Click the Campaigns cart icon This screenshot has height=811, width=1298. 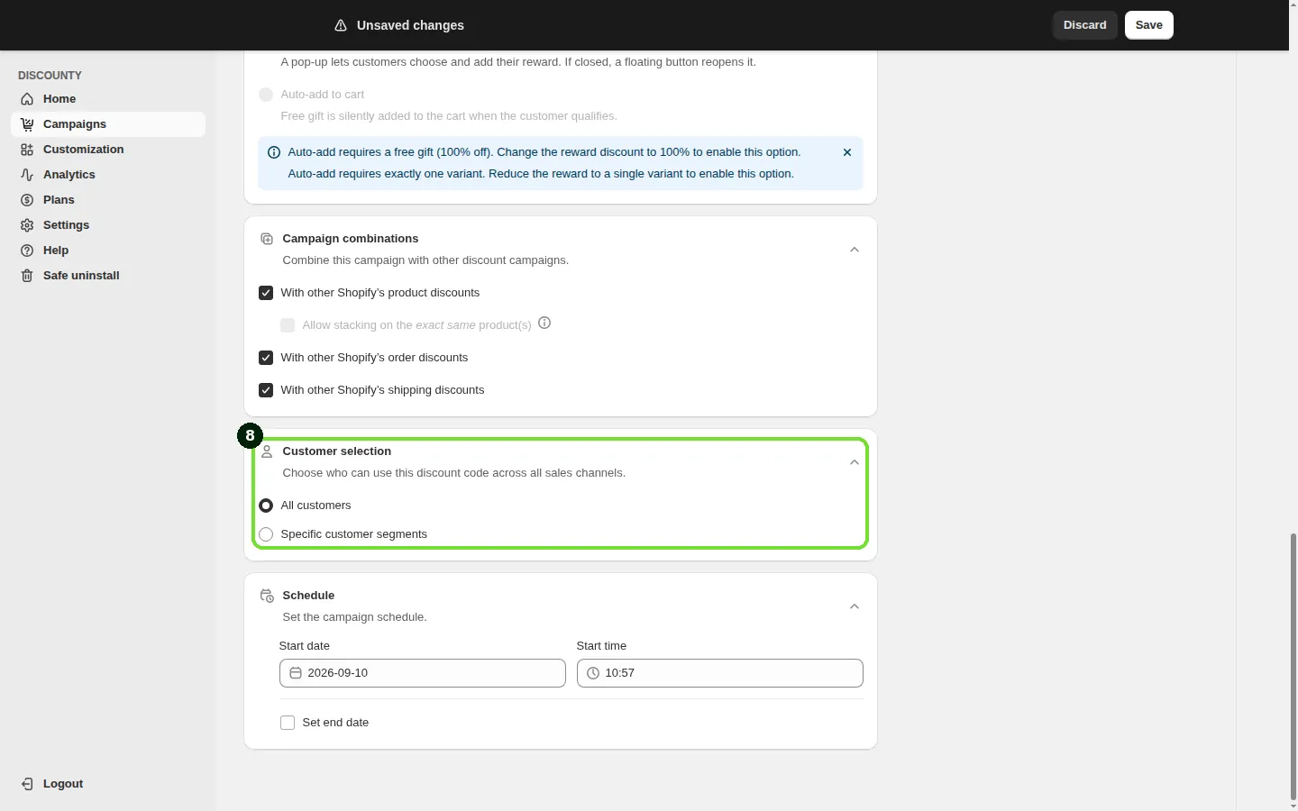click(27, 124)
